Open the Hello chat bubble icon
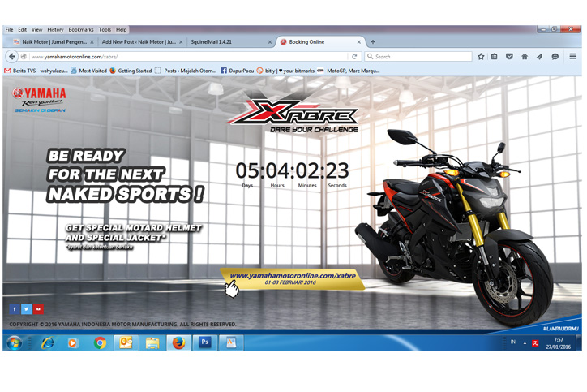The width and height of the screenshot is (587, 392). pos(555,57)
